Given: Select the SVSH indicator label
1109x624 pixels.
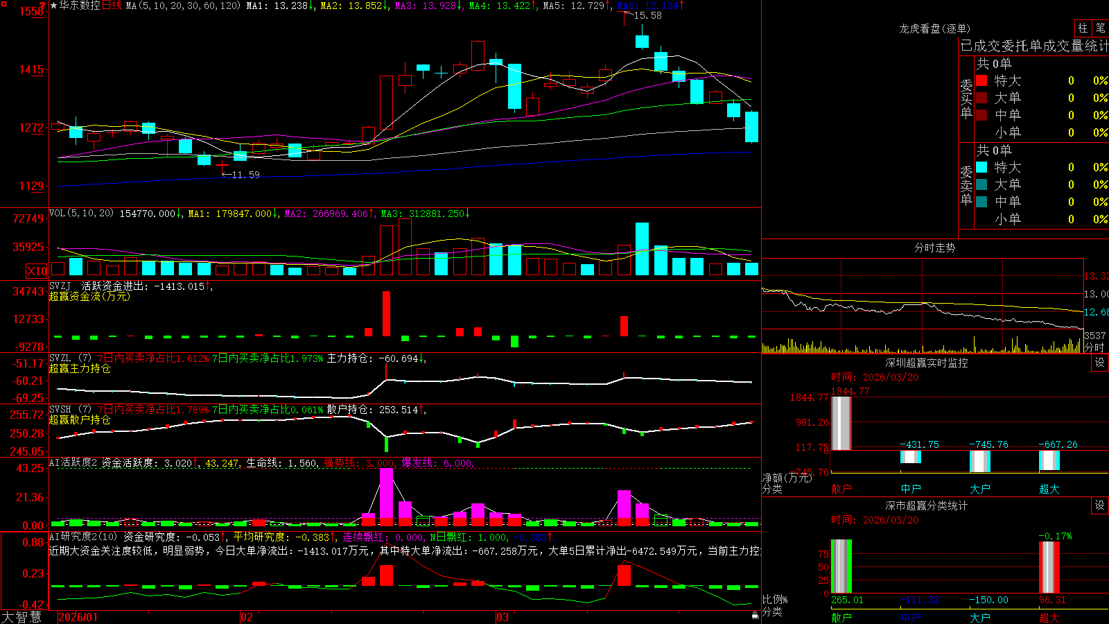Looking at the screenshot, I should coord(60,409).
